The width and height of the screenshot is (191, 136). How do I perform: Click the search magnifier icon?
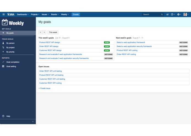point(162,15)
